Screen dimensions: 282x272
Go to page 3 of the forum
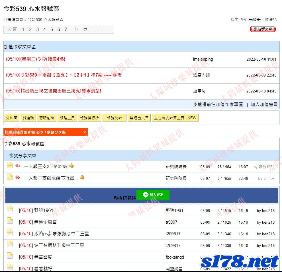(37, 30)
